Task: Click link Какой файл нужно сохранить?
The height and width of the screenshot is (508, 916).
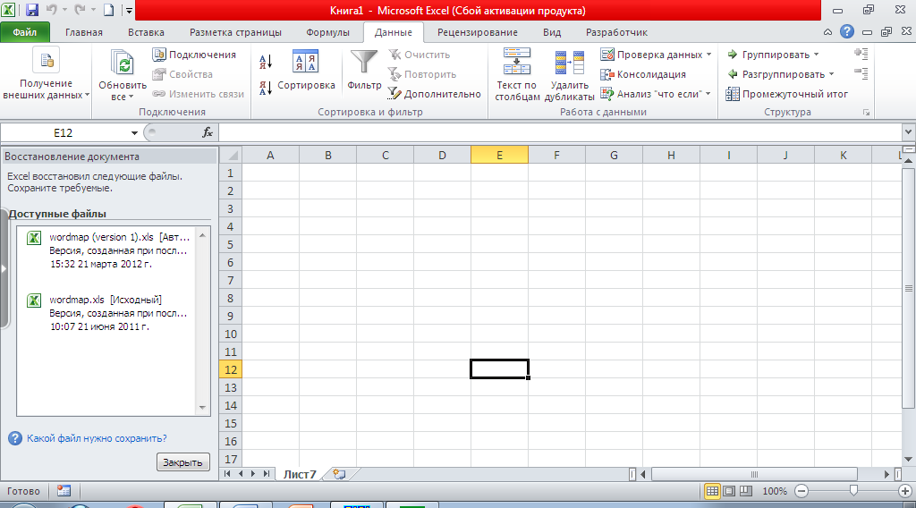Action: (x=97, y=438)
